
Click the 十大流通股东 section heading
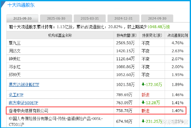[21, 5]
